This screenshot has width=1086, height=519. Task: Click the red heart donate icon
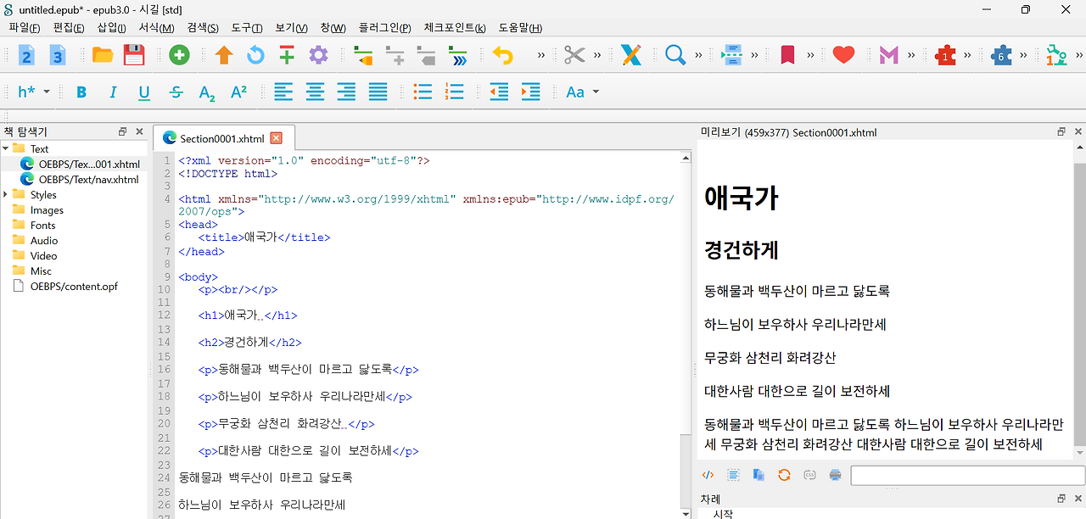(843, 55)
